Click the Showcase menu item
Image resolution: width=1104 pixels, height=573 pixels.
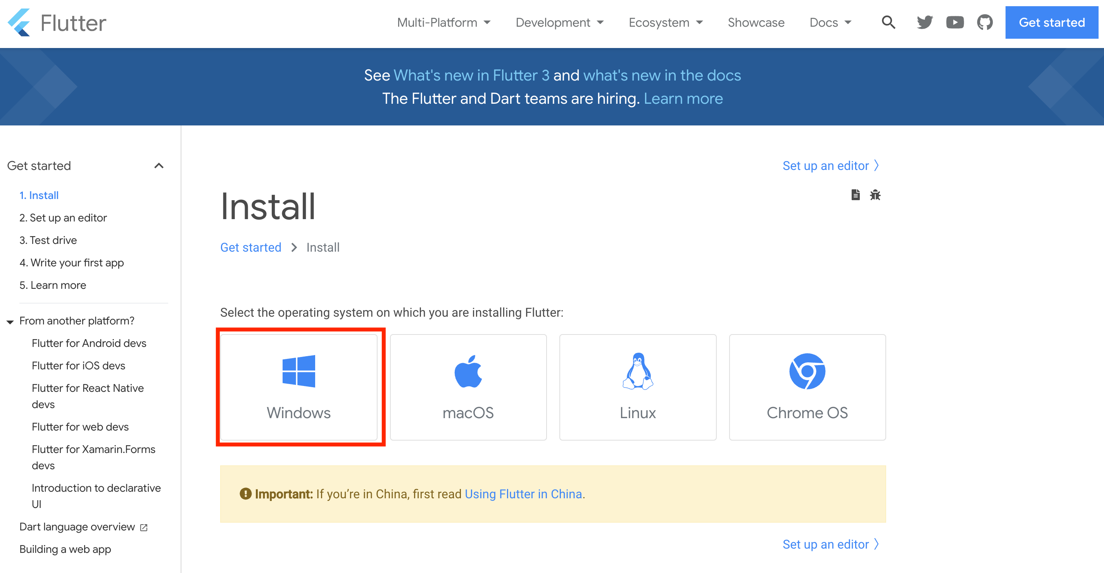(x=756, y=22)
